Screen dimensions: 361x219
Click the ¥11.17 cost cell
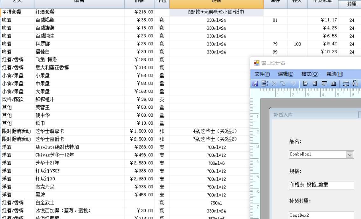coord(323,20)
